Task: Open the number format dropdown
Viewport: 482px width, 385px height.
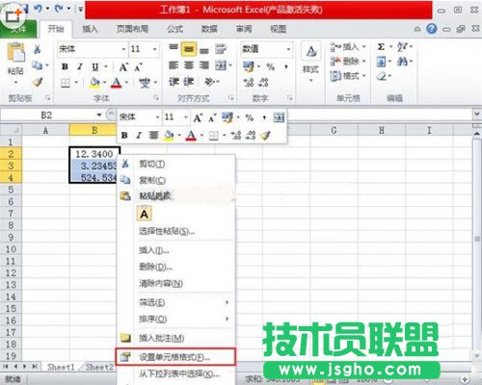Action: 288,49
